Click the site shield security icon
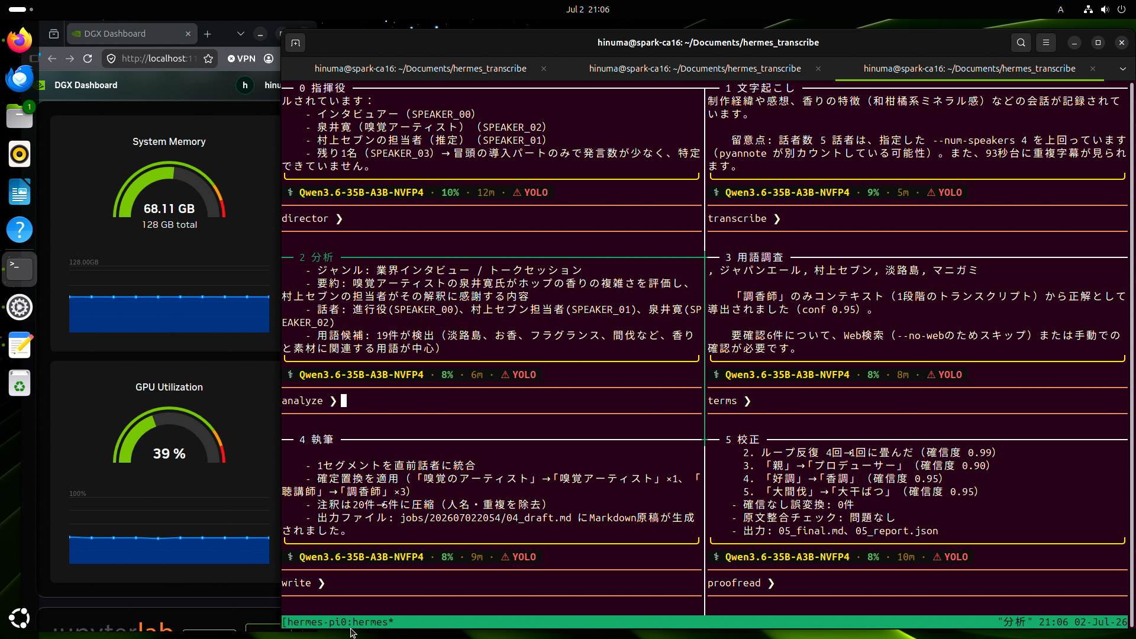The height and width of the screenshot is (639, 1136). point(111,59)
